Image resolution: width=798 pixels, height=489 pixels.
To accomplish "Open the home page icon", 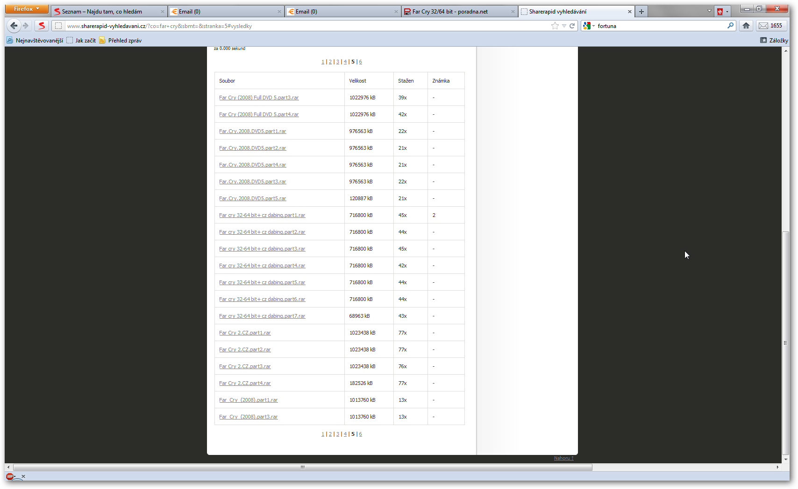I will [x=746, y=26].
